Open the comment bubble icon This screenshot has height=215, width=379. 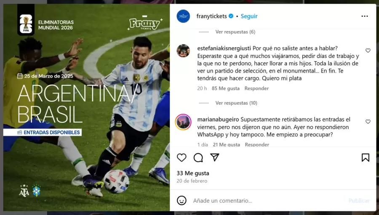(198, 157)
